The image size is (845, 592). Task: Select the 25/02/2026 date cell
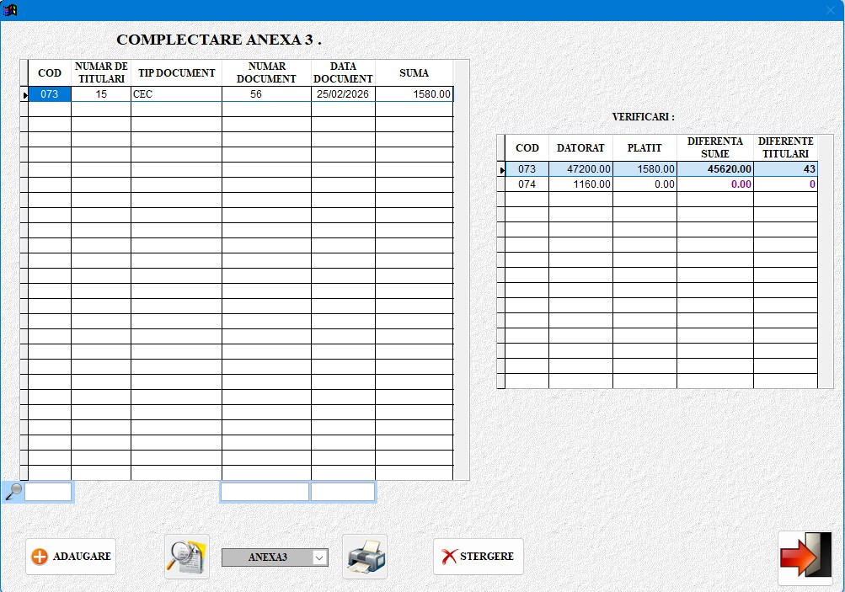(x=343, y=94)
